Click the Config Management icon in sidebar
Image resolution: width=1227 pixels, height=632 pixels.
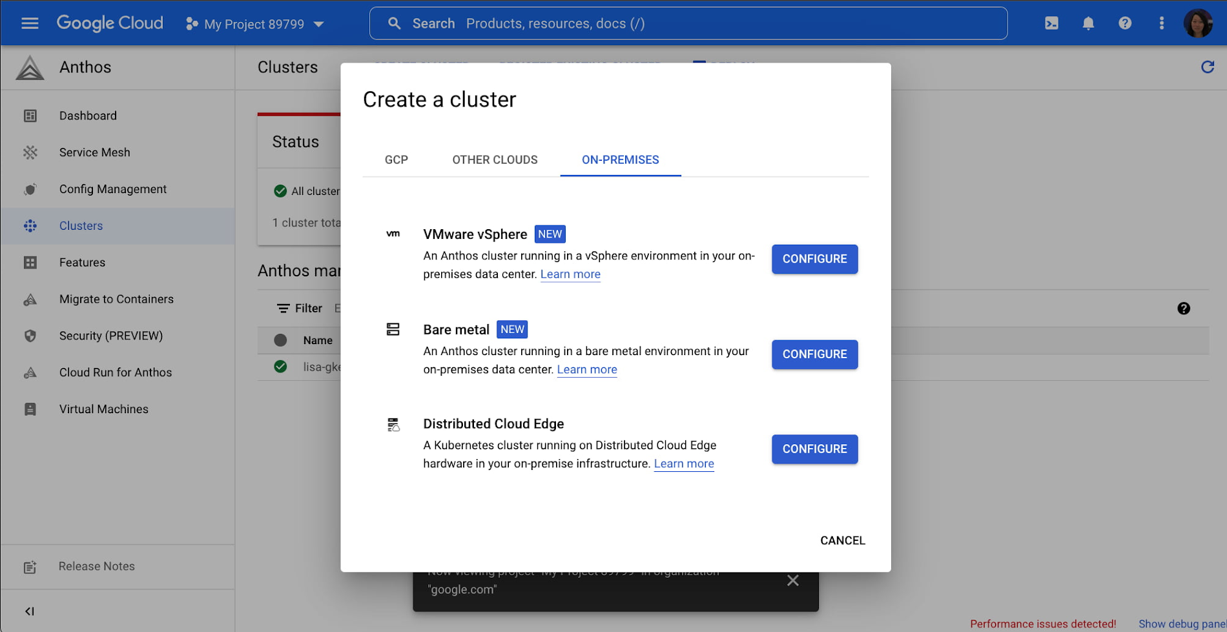(30, 189)
